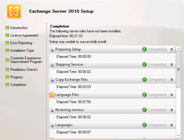
Task: Click the Stopping Services header title
Action: click(69, 64)
